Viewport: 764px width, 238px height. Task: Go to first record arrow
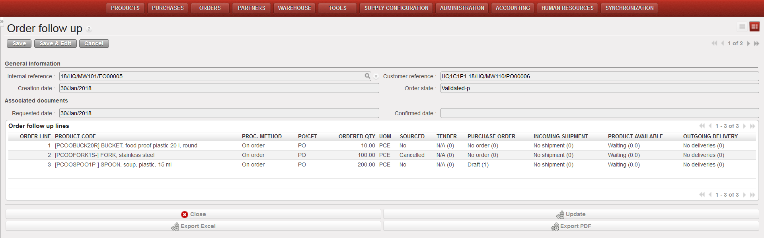click(714, 43)
